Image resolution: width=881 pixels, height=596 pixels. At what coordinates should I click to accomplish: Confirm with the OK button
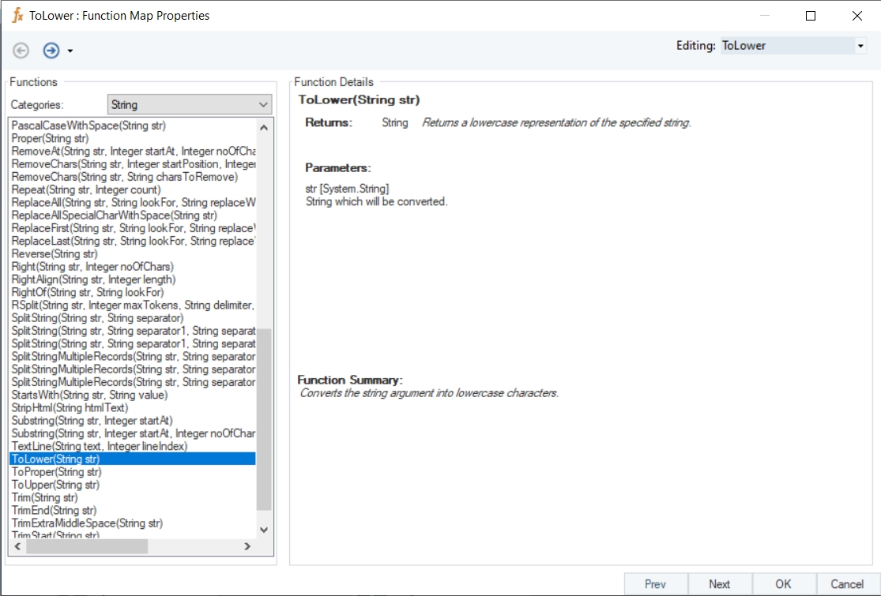[783, 584]
